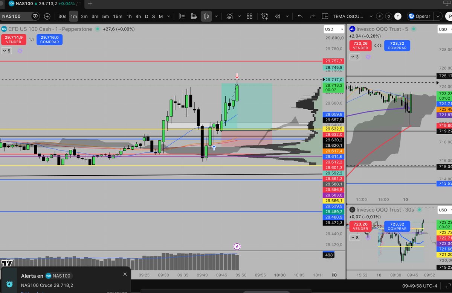Image resolution: width=452 pixels, height=293 pixels.
Task: Expand the replay options dropdown arrow
Action: coord(288,16)
